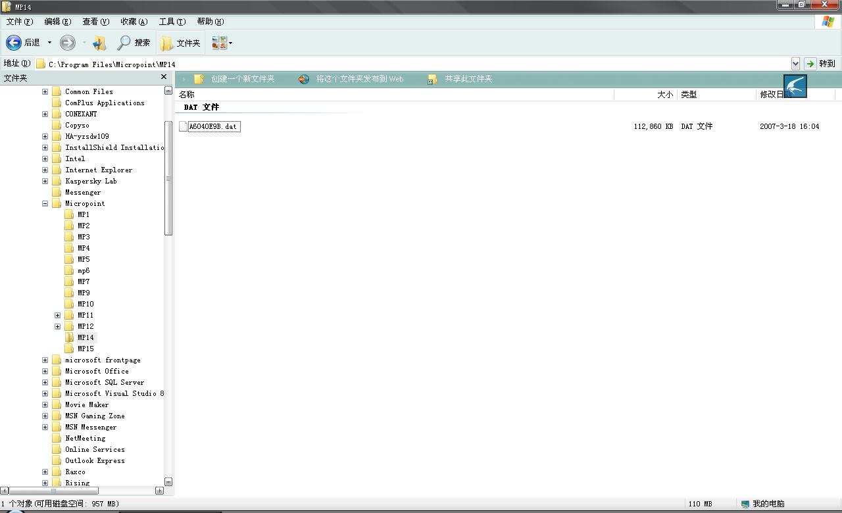This screenshot has width=842, height=513.
Task: Click the green forward arrow button
Action: [x=67, y=43]
